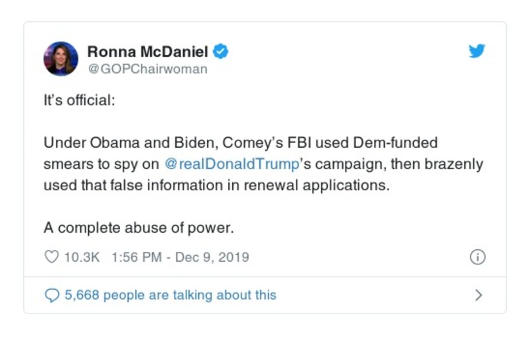Visit the @GOPChairwoman handle
This screenshot has height=340, width=530.
point(147,69)
